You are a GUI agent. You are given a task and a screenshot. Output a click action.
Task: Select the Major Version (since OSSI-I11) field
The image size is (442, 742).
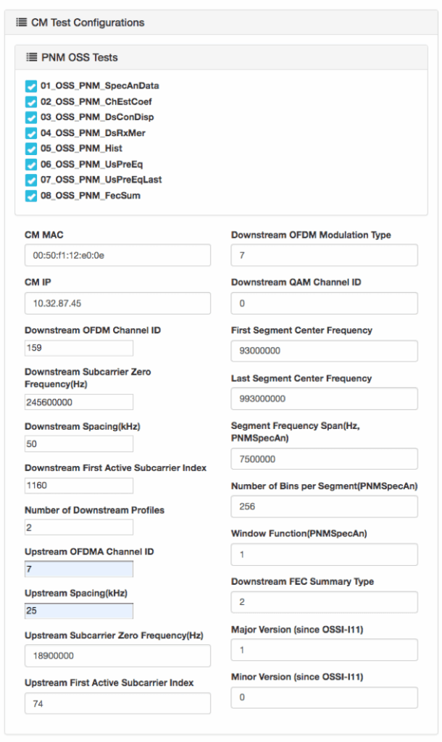pyautogui.click(x=324, y=649)
